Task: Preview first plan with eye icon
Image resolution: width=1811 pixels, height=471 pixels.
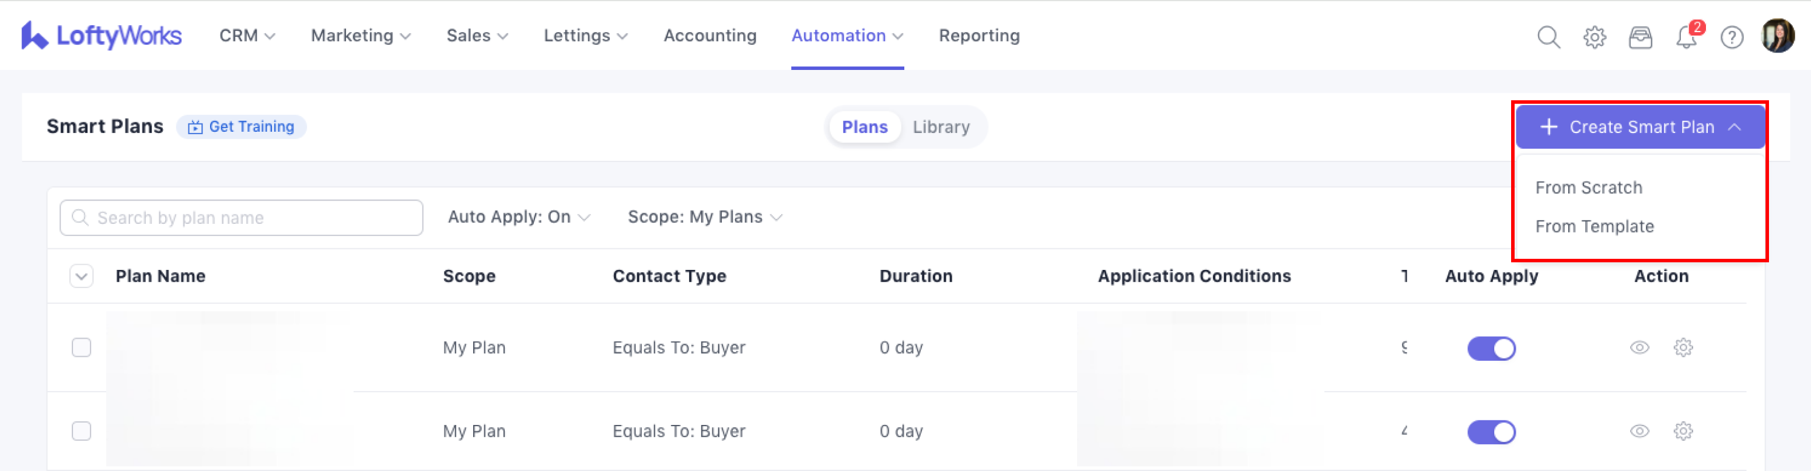Action: click(1639, 347)
